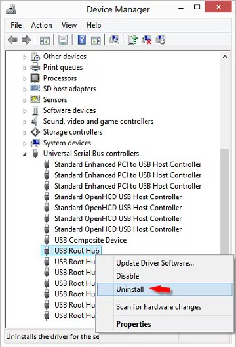Open the View menu
The image size is (236, 347).
pyautogui.click(x=69, y=25)
